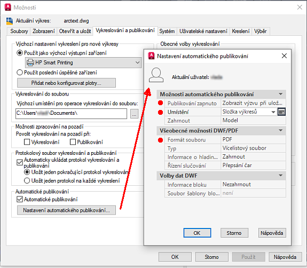Enable the background Vykreslování checkbox

(x=27, y=142)
